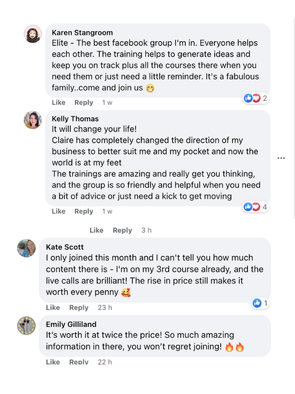Open the Karen Stangroom name link

pos(82,33)
